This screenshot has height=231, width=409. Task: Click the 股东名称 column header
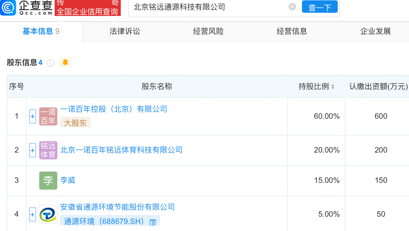157,86
